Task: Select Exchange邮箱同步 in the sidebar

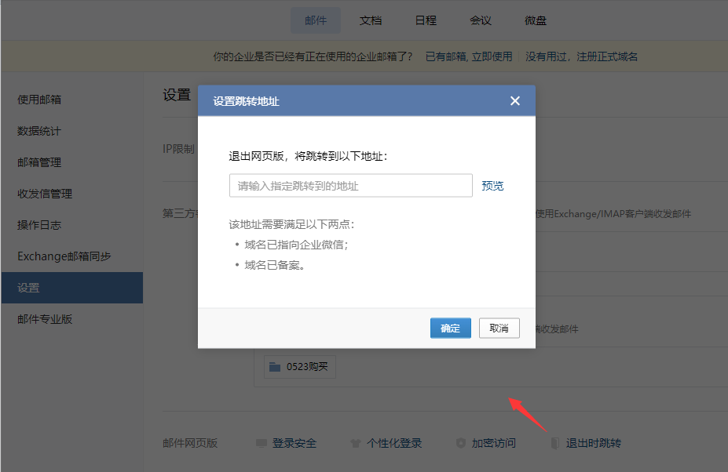Action: coord(64,256)
